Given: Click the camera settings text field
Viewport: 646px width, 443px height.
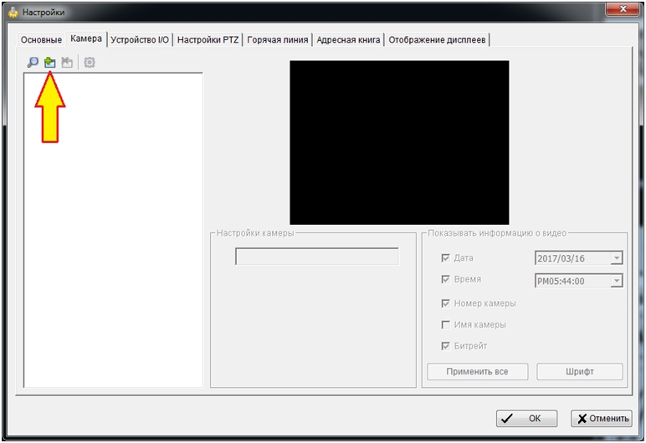Looking at the screenshot, I should (x=317, y=257).
